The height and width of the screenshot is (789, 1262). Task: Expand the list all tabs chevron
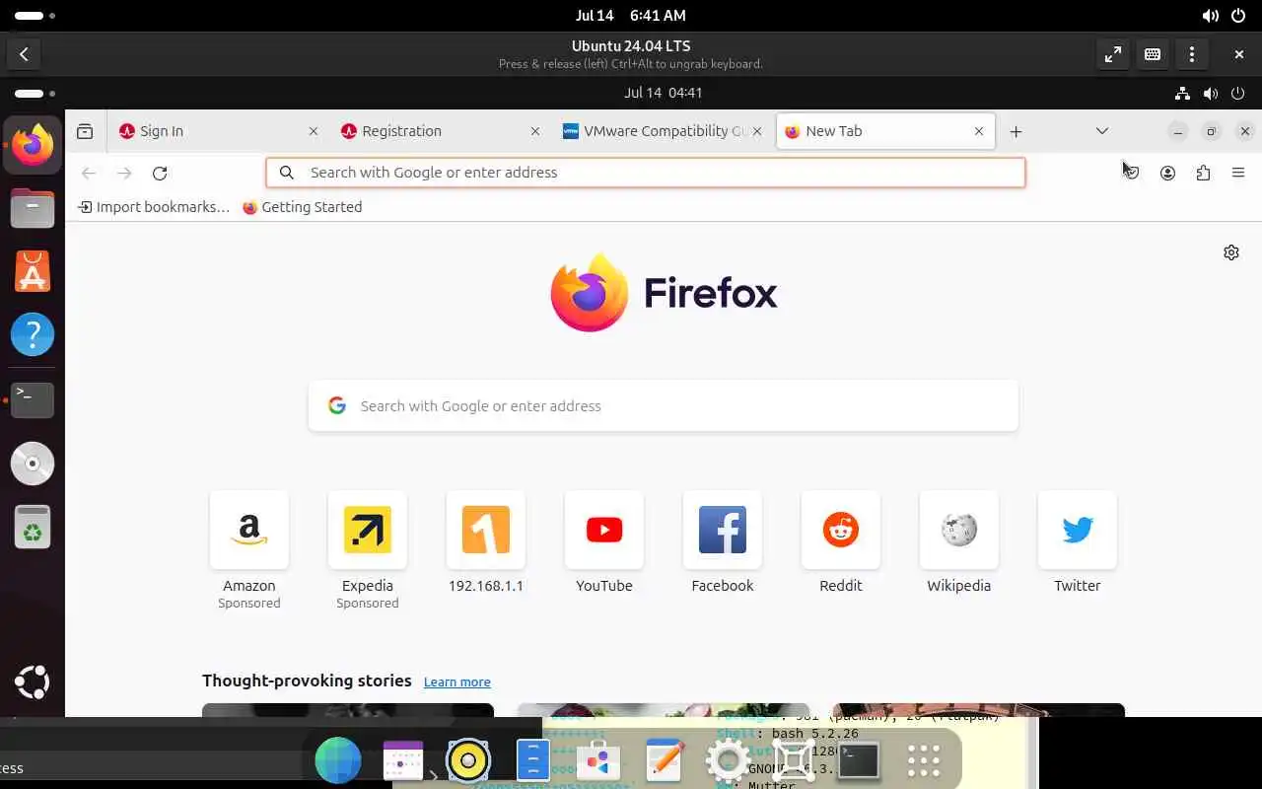tap(1102, 131)
